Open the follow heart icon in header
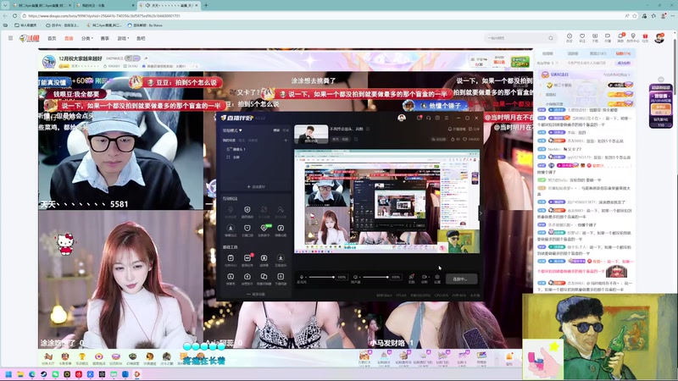 click(582, 37)
